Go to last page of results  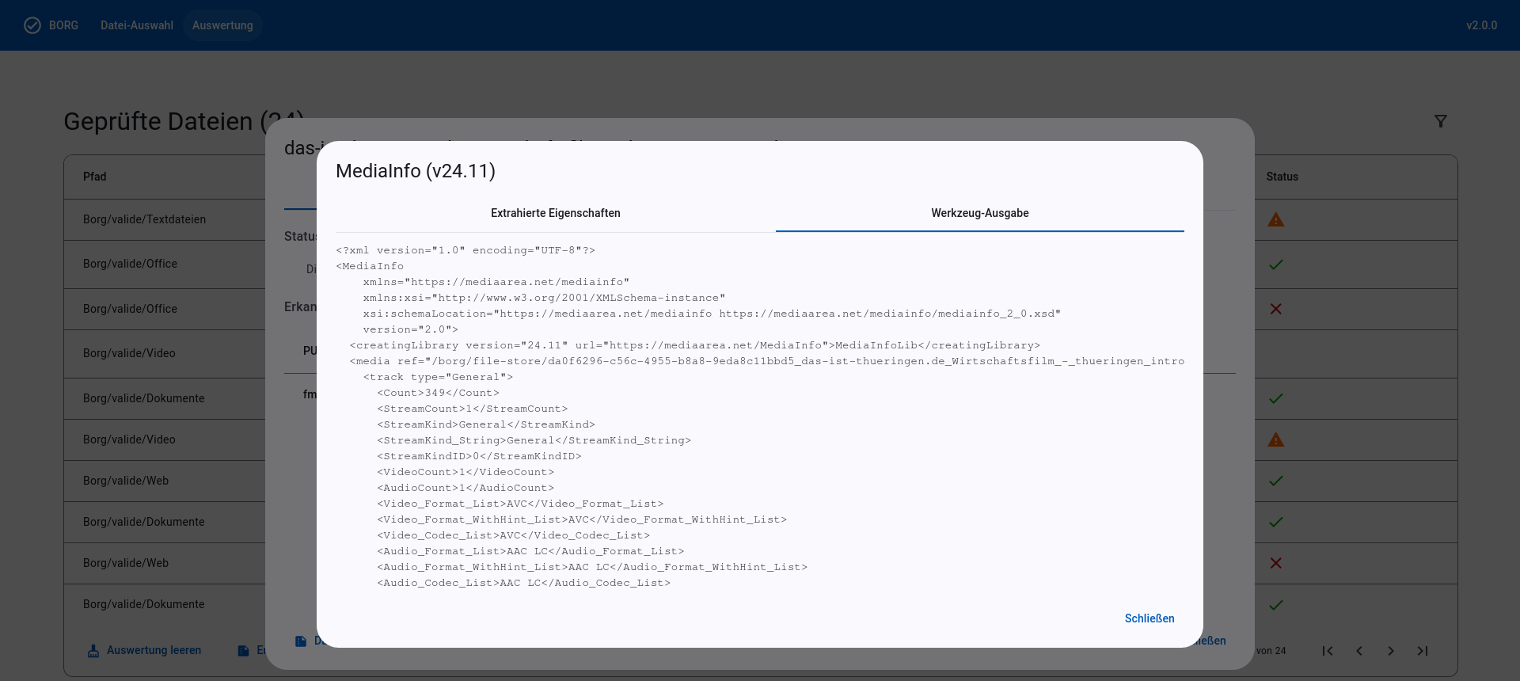click(x=1423, y=651)
